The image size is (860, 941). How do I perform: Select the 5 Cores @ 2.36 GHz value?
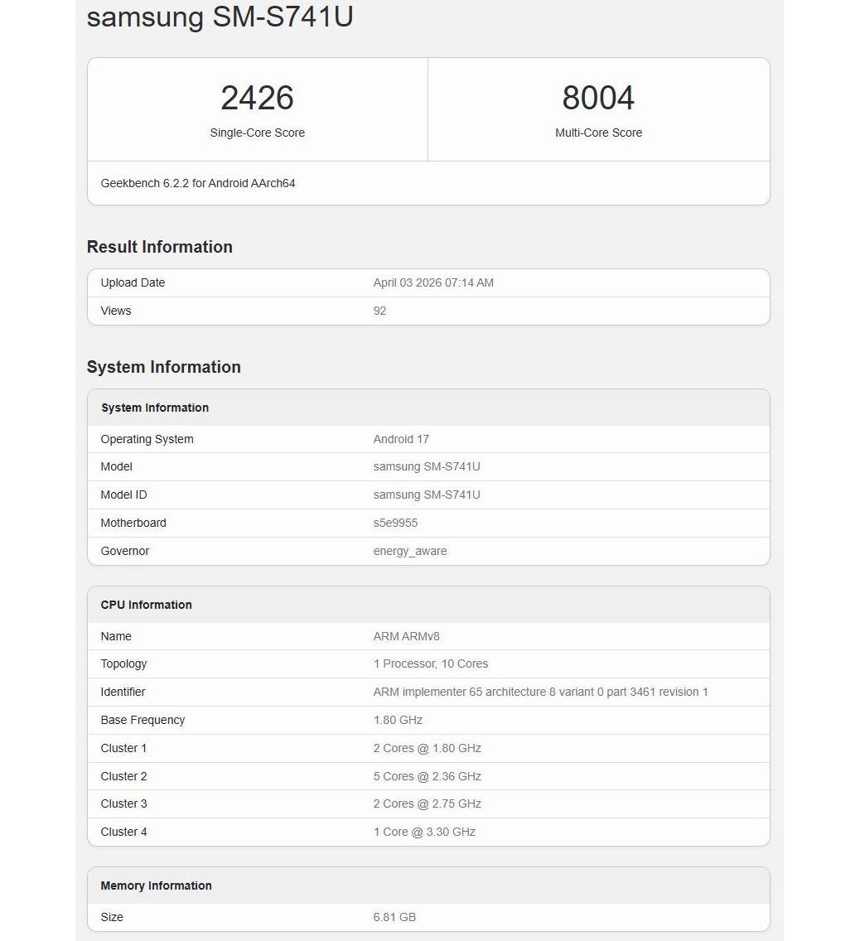point(428,776)
